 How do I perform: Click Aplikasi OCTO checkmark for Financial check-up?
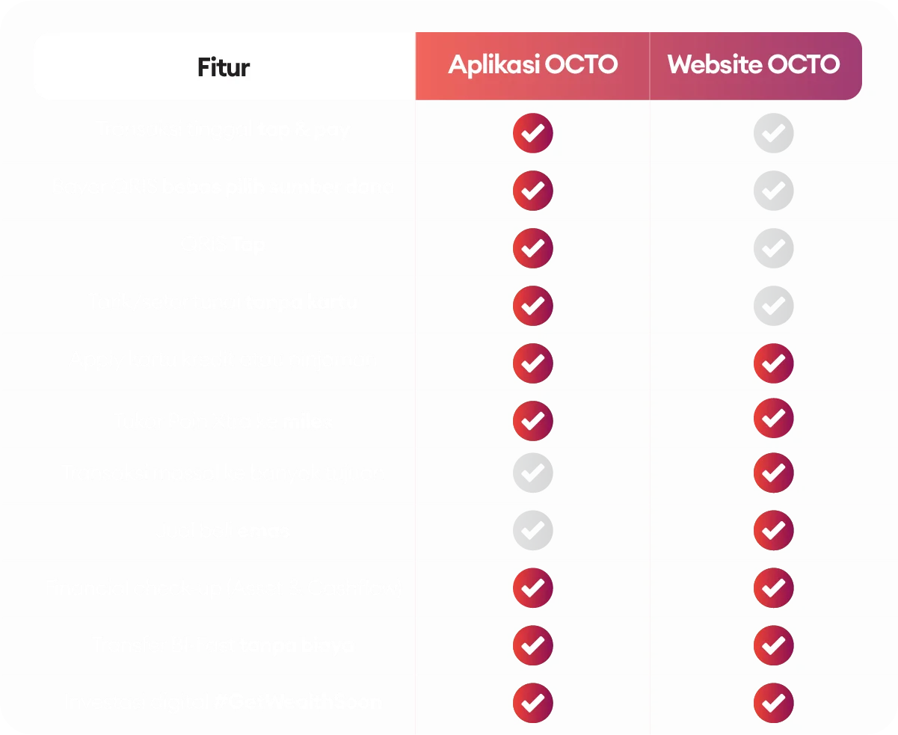coord(532,588)
